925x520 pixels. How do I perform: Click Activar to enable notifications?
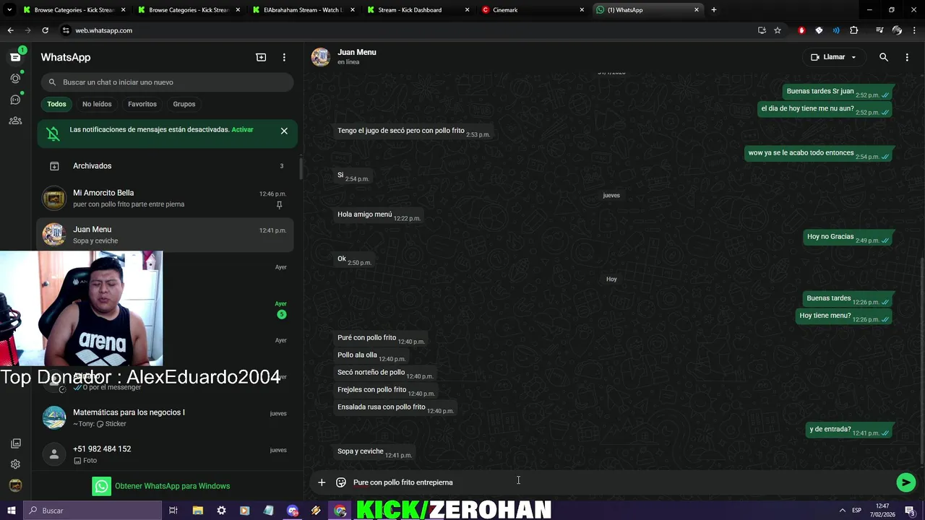pyautogui.click(x=242, y=130)
